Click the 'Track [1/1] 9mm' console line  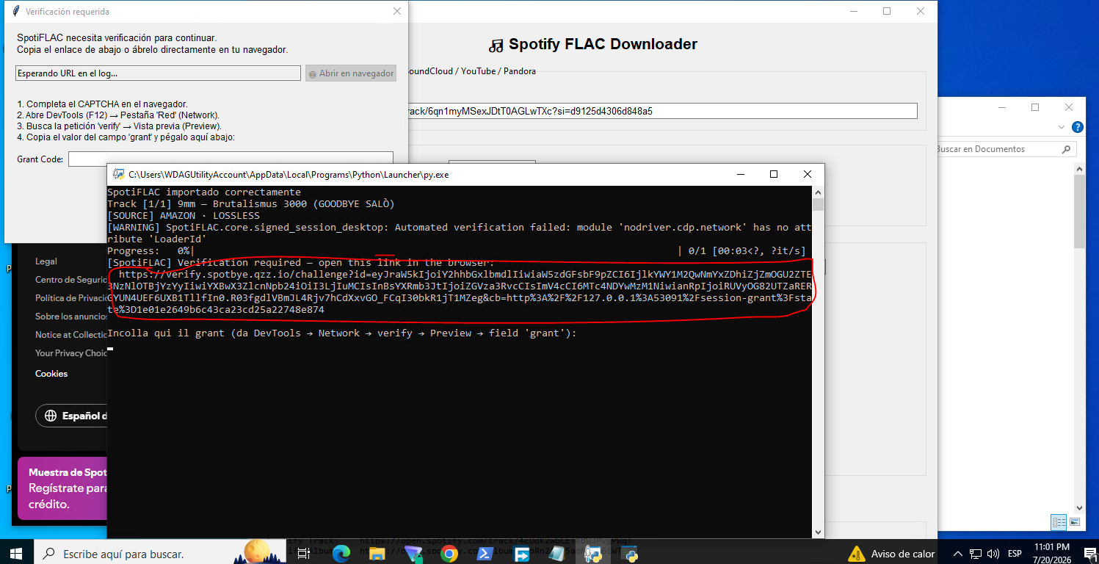tap(251, 204)
